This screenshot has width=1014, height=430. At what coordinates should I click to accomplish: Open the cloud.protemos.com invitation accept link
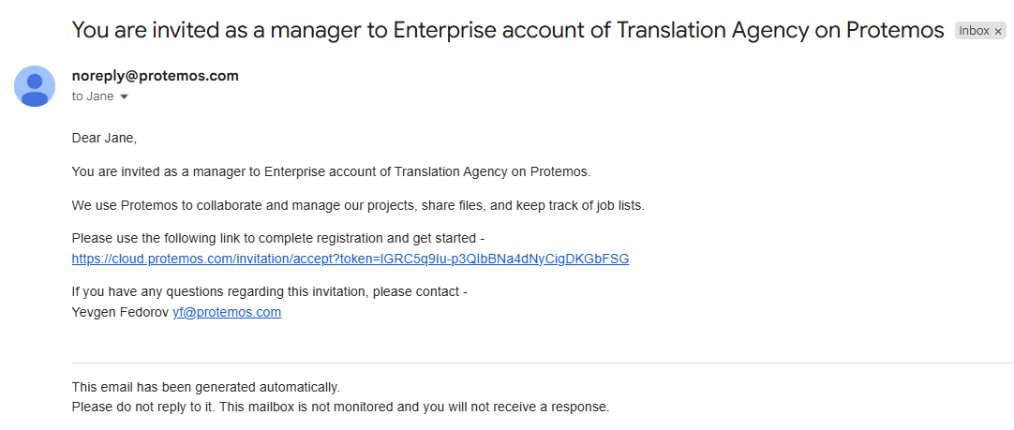click(350, 259)
